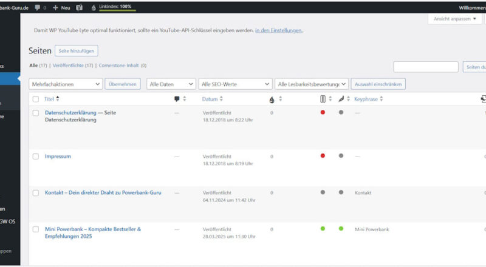Open the in den Einstellungen link
This screenshot has width=486, height=267.
click(278, 30)
